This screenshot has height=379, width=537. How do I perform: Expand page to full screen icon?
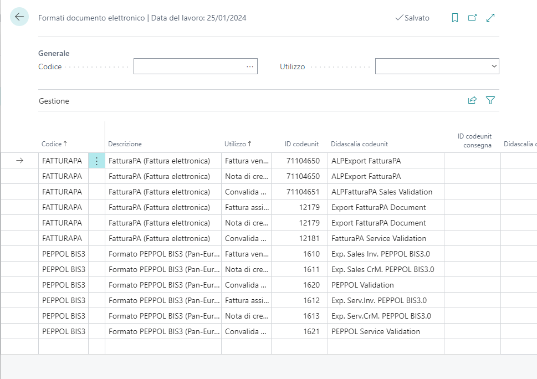coord(490,18)
